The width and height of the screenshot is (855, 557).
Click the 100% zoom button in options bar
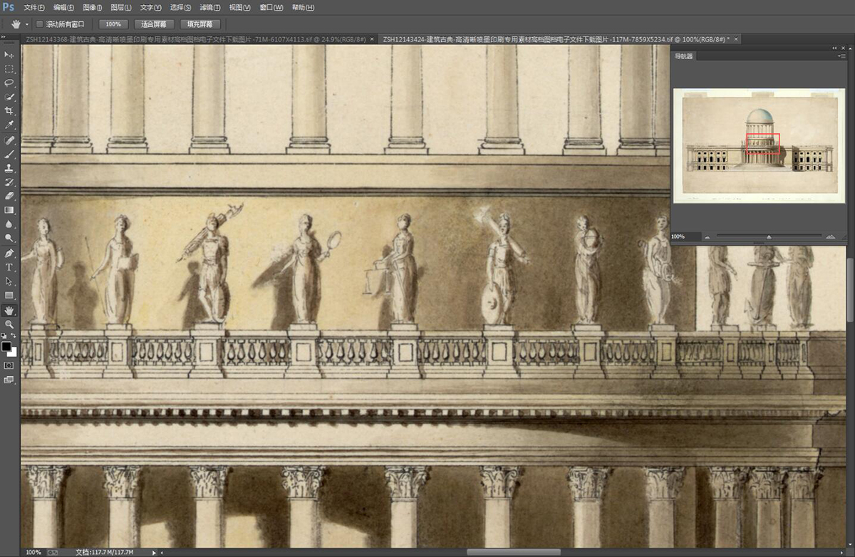(113, 24)
